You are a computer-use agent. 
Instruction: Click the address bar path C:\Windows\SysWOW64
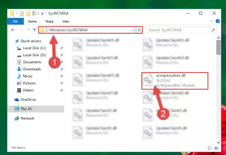pyautogui.click(x=67, y=30)
